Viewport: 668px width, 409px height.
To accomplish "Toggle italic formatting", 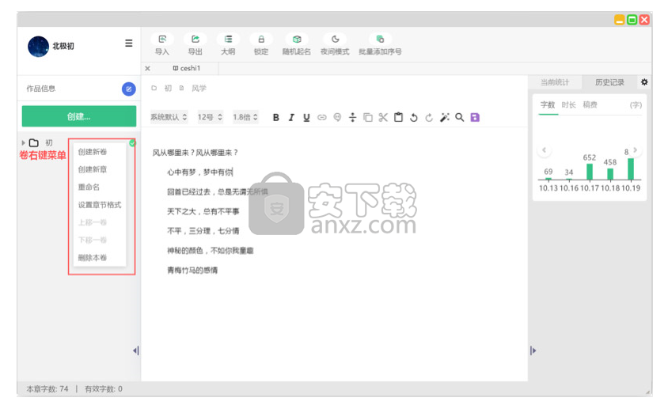I will coord(291,118).
